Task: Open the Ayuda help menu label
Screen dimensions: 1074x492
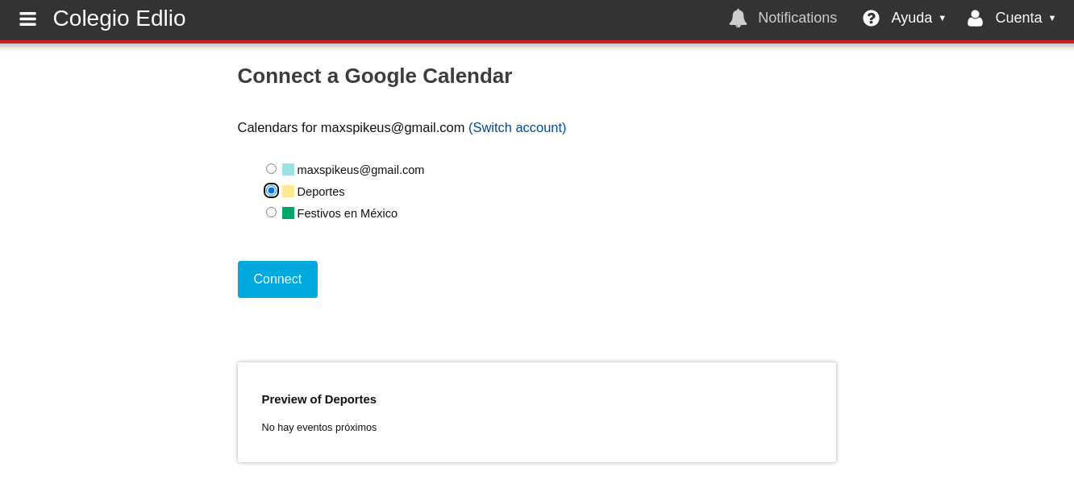Action: coord(911,18)
